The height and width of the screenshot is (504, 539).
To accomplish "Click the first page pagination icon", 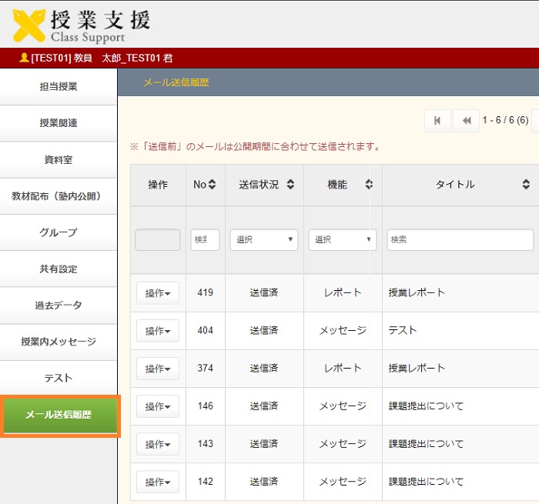I will click(x=437, y=120).
